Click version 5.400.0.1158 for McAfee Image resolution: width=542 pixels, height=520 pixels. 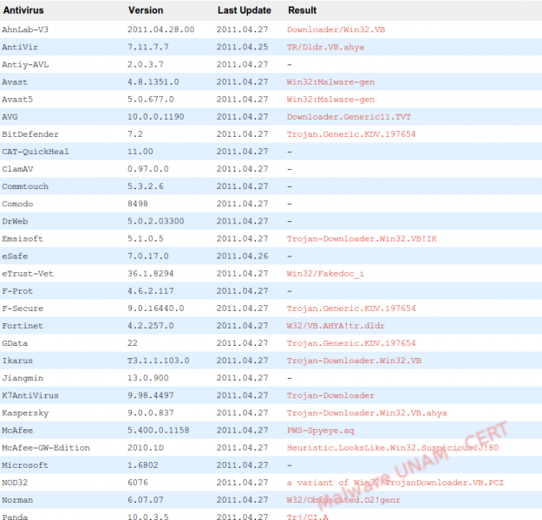159,430
